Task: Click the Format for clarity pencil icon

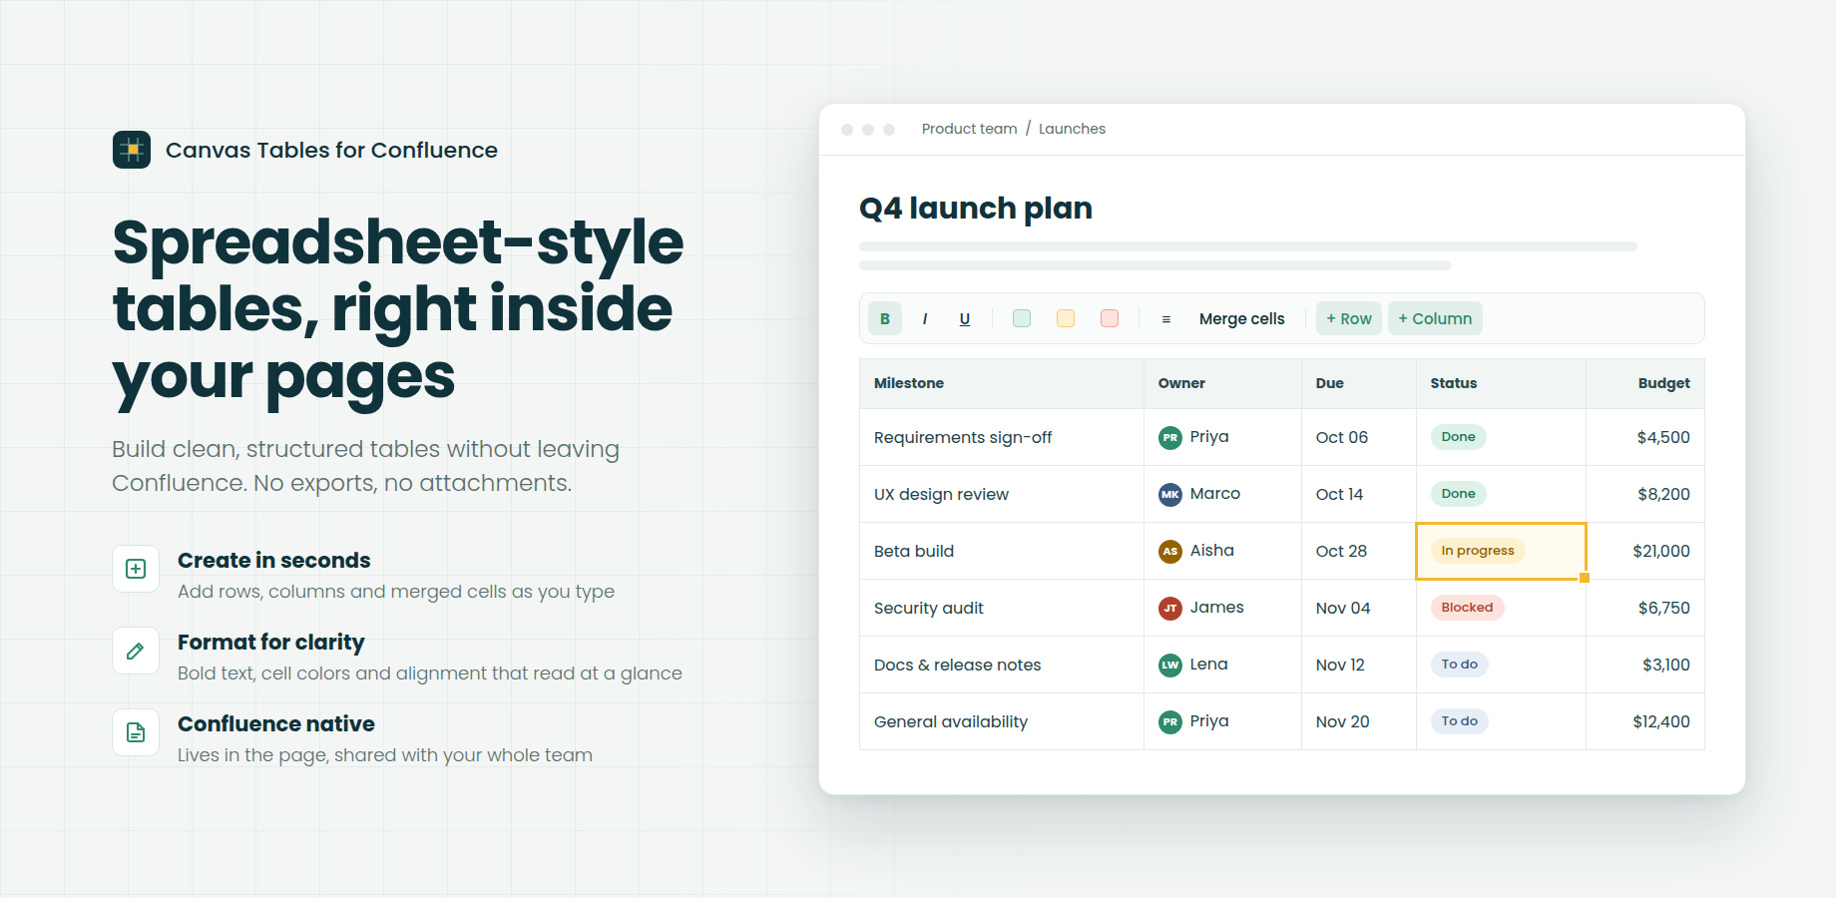Action: [x=136, y=651]
